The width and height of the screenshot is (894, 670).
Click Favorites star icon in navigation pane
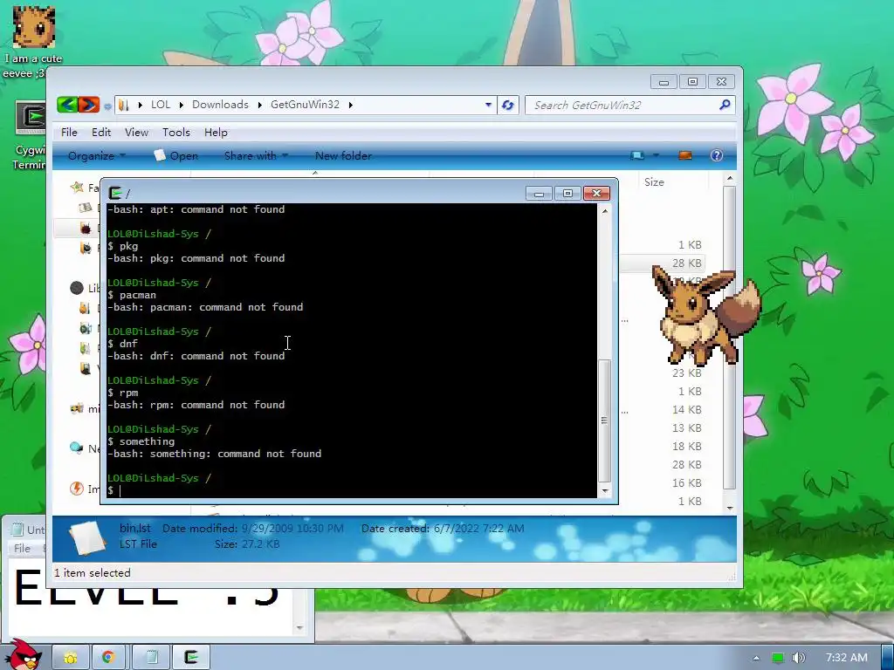(77, 188)
